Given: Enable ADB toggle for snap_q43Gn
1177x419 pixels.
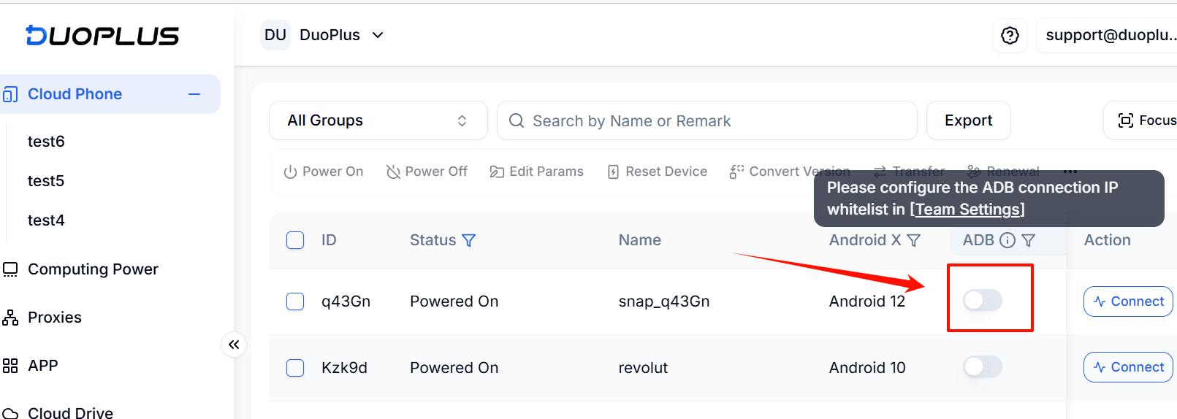Looking at the screenshot, I should coord(983,300).
